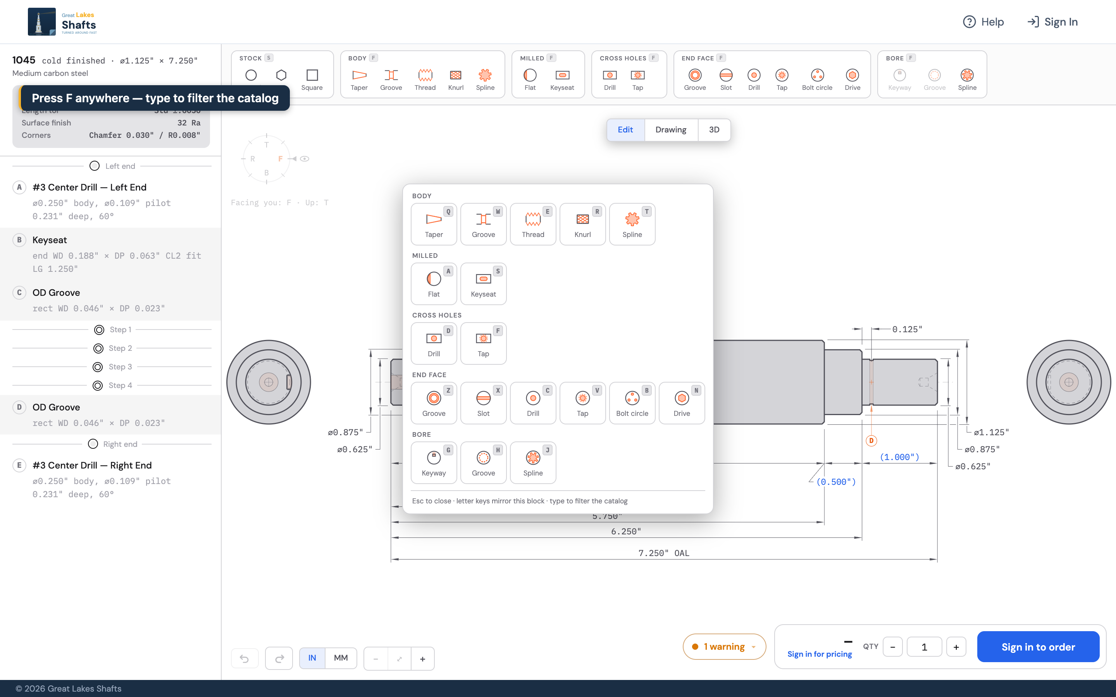Image resolution: width=1116 pixels, height=697 pixels.
Task: Click the quantity input field
Action: coord(924,647)
